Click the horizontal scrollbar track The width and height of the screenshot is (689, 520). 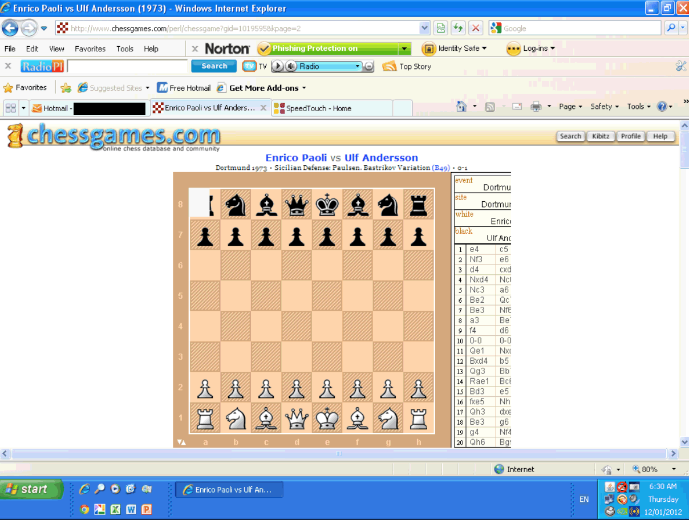click(456, 454)
